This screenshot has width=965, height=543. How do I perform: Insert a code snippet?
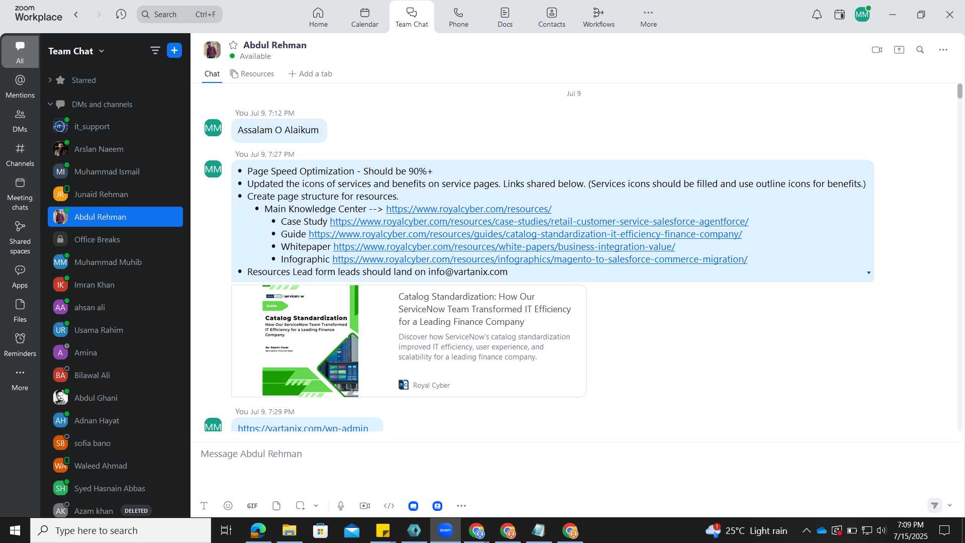coord(389,506)
